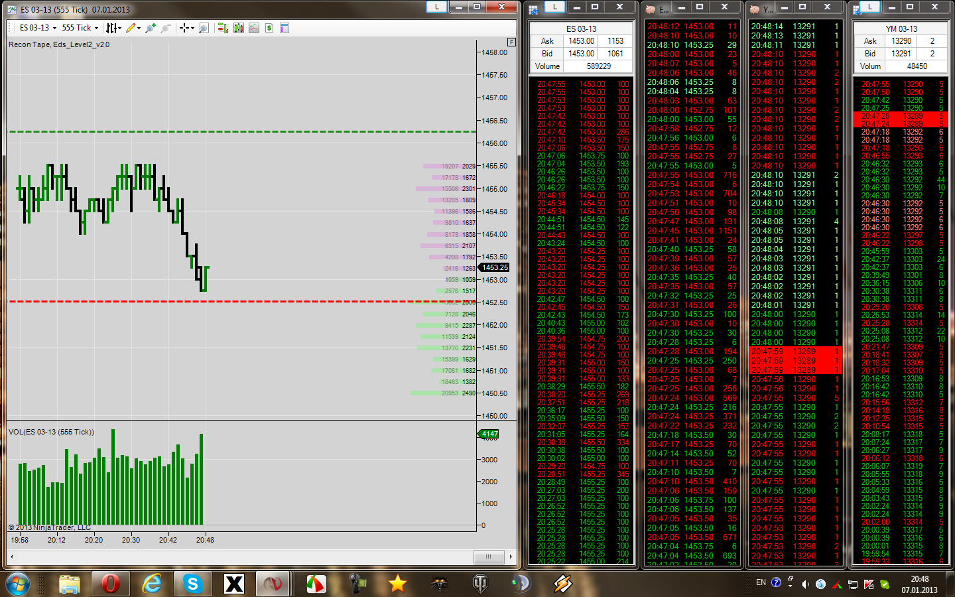
Task: Open World of Tanks taskbar icon
Action: coord(480,584)
